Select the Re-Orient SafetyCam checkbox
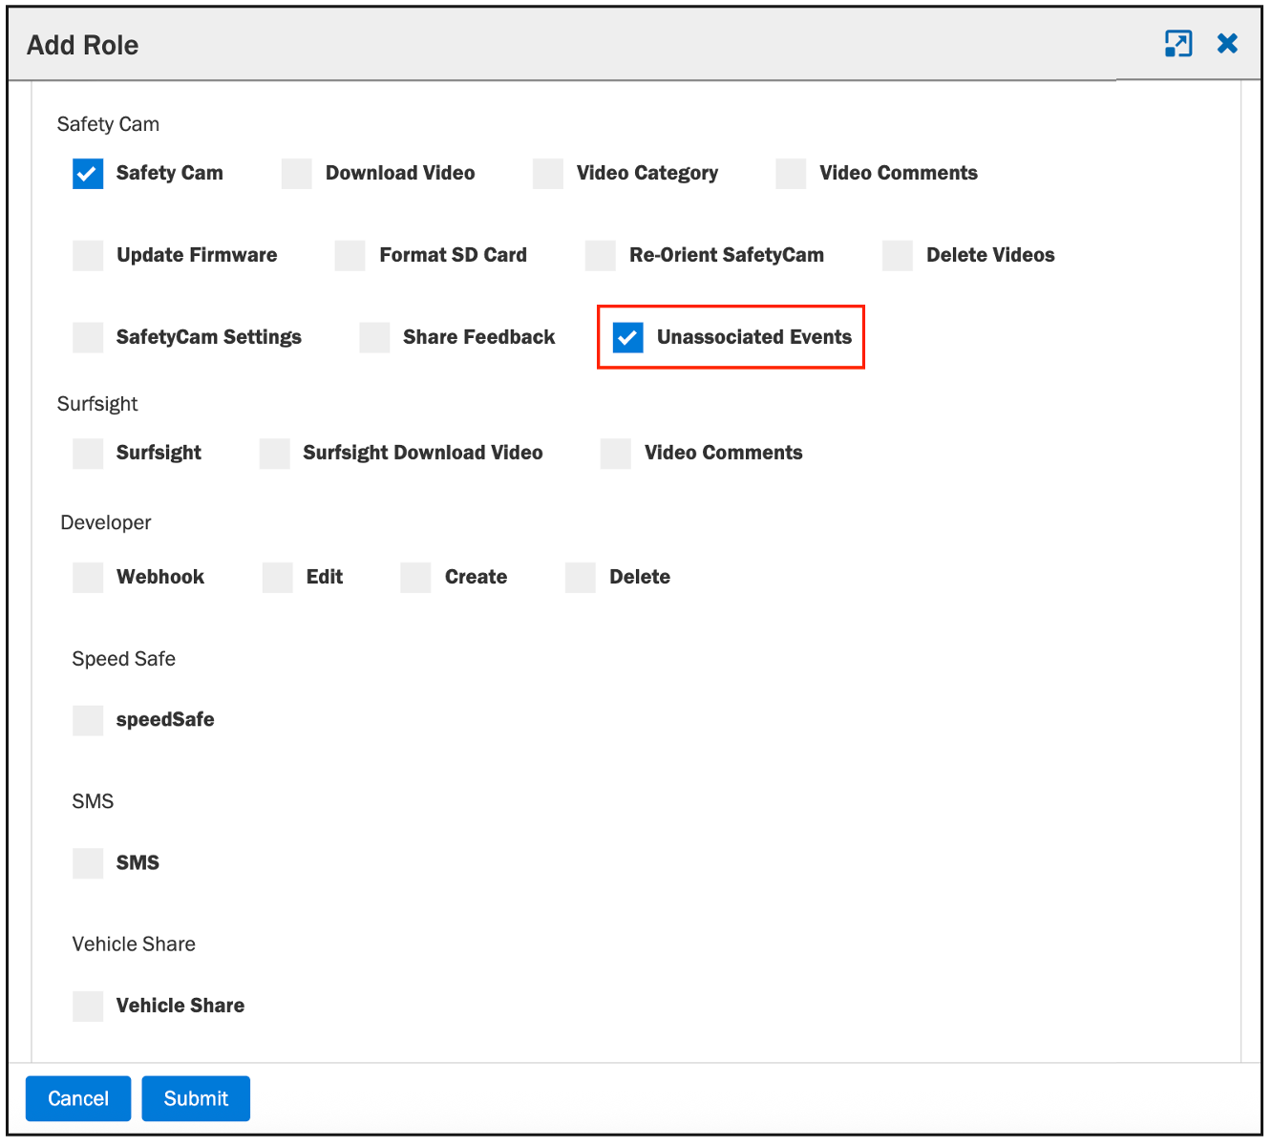Viewport: 1272px width, 1146px height. coord(601,256)
